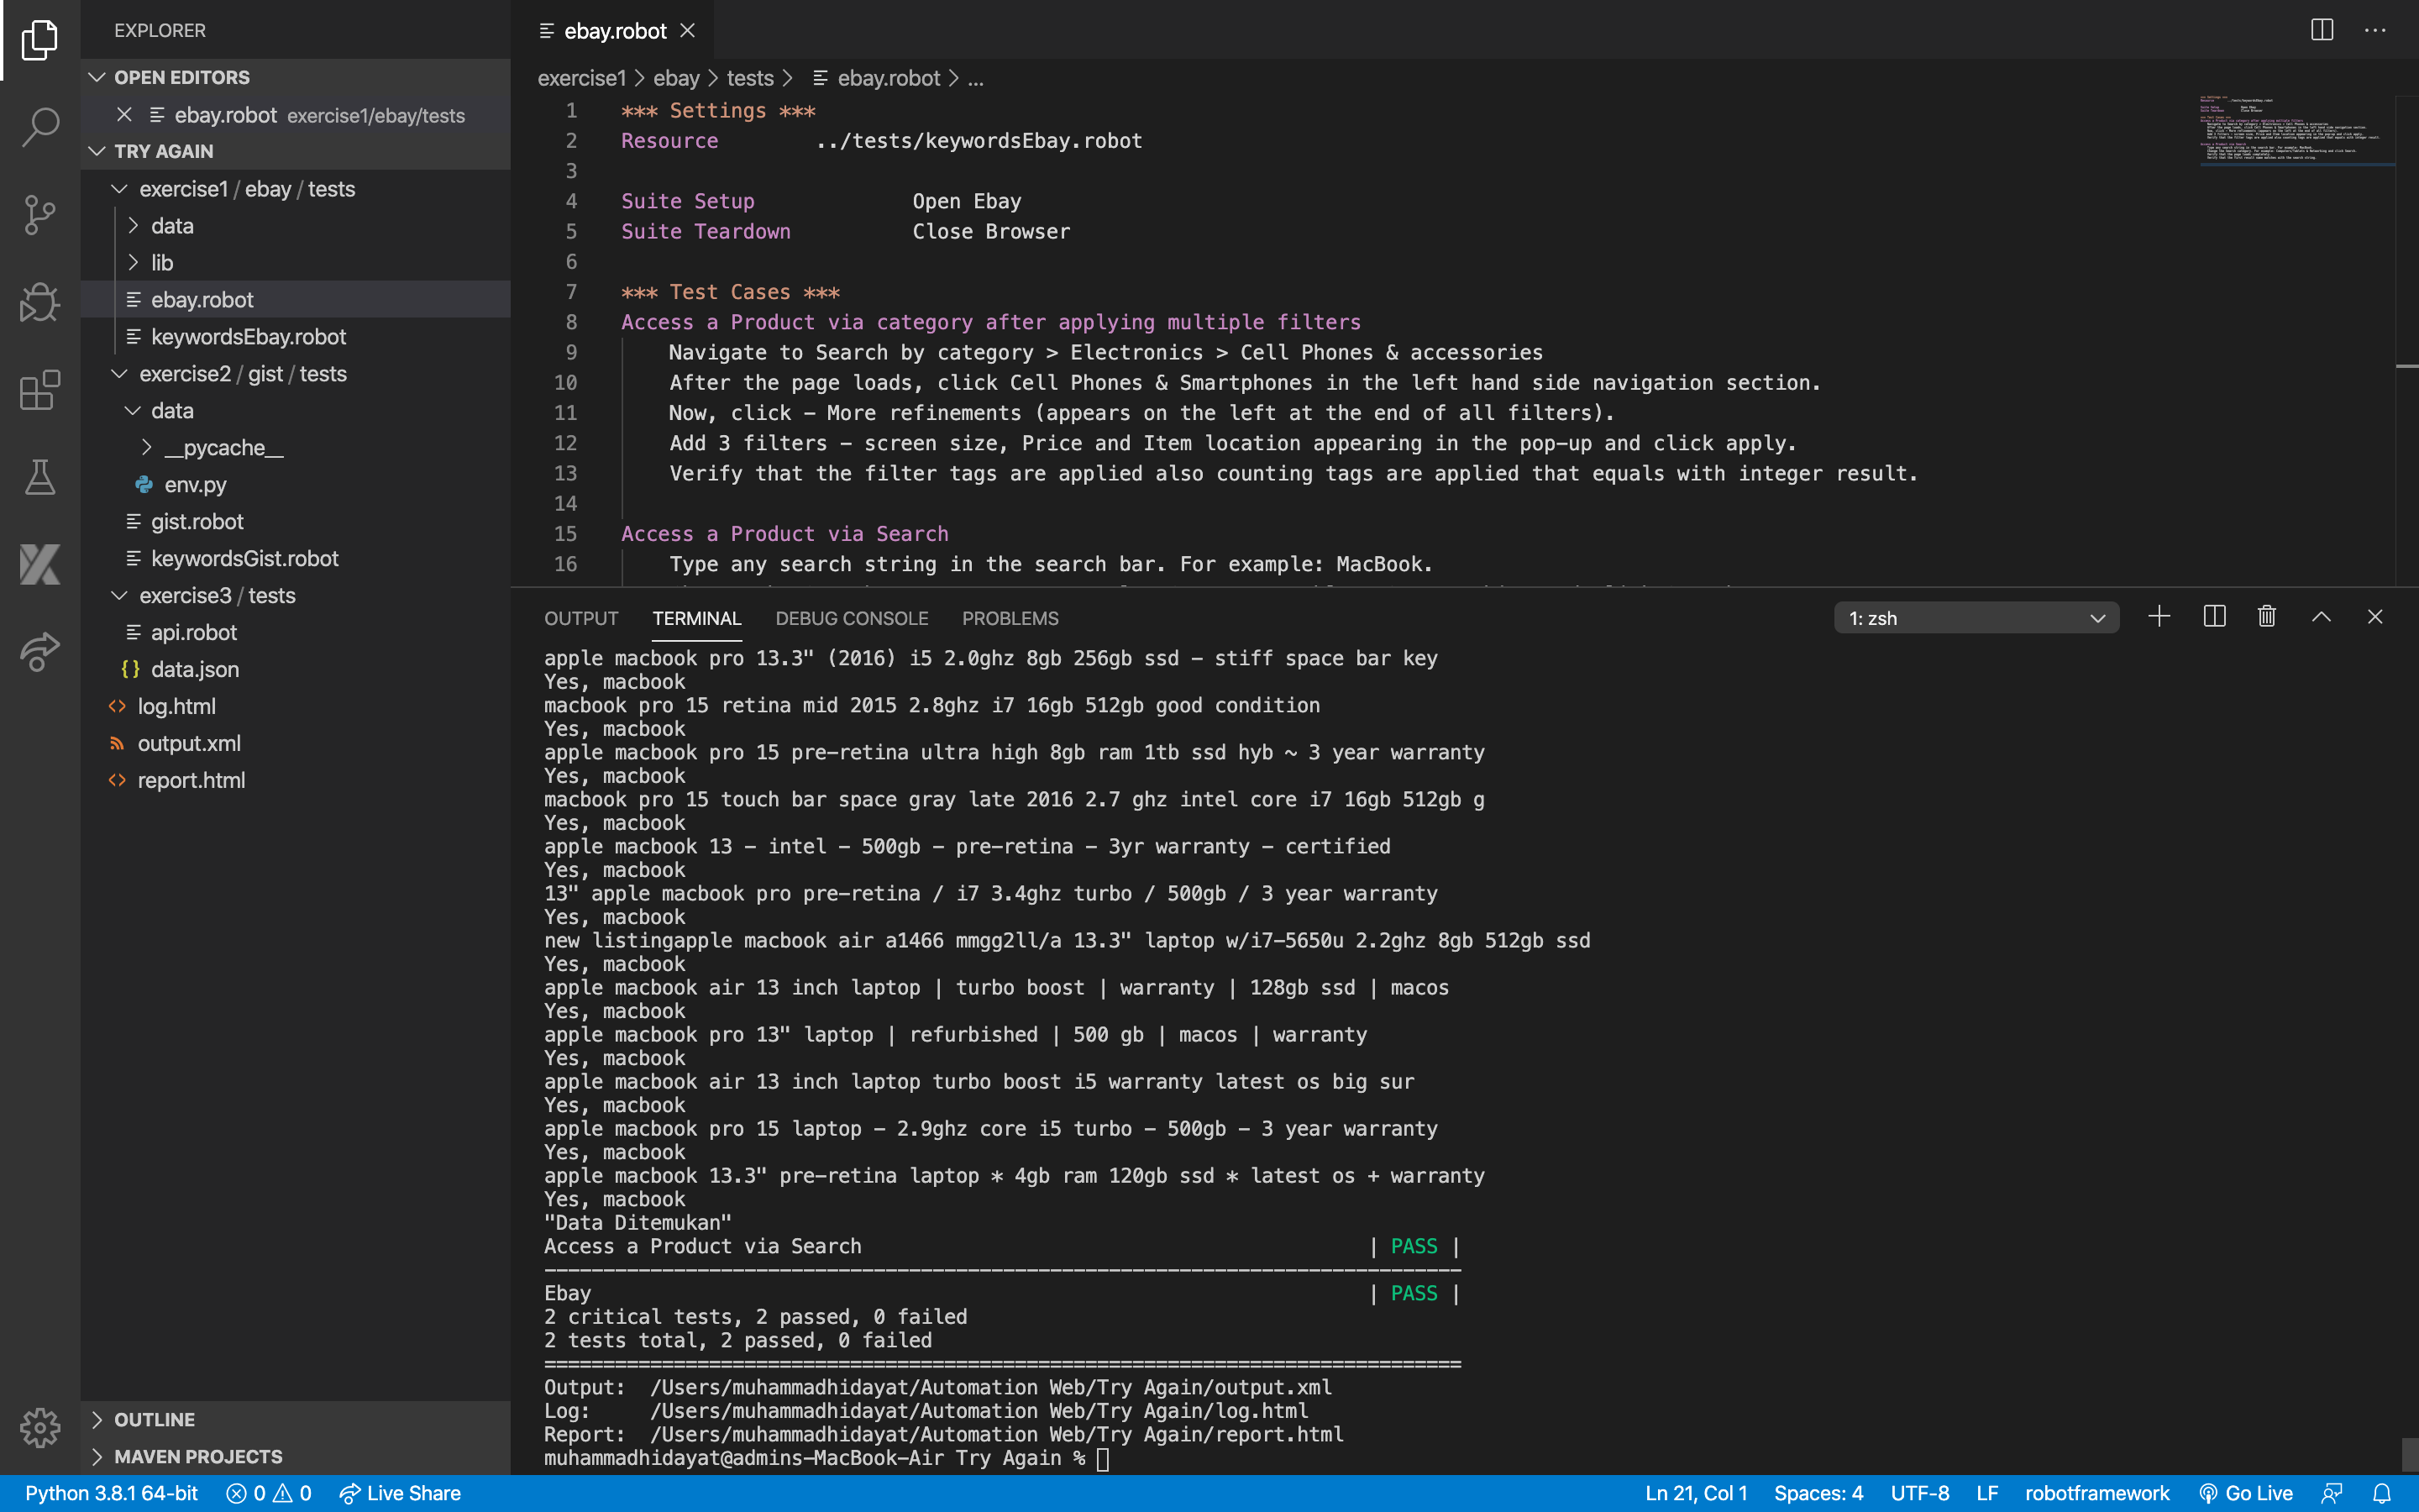
Task: Expand the OUTLINE section
Action: click(296, 1419)
